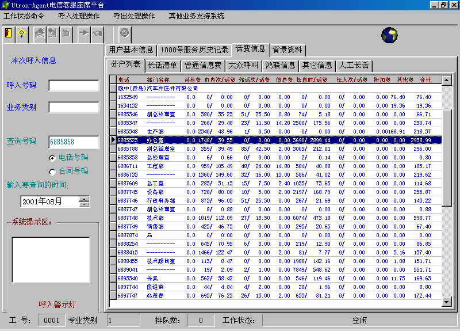The height and width of the screenshot is (331, 460).
Task: Select the 合同号码 radio button
Action: tap(52, 171)
